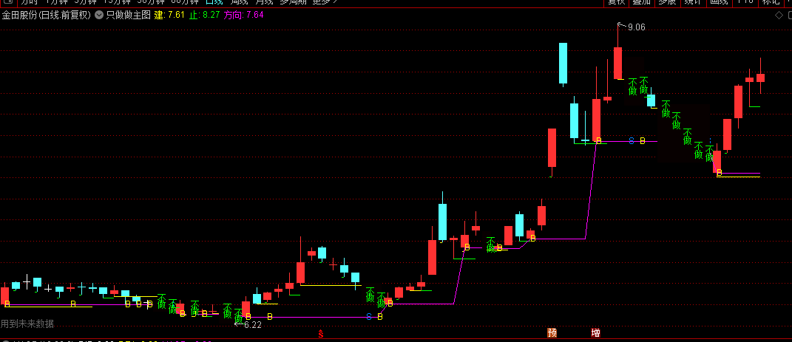Select the 60分钟 period tab
Screen dimensions: 792x342
185,1
